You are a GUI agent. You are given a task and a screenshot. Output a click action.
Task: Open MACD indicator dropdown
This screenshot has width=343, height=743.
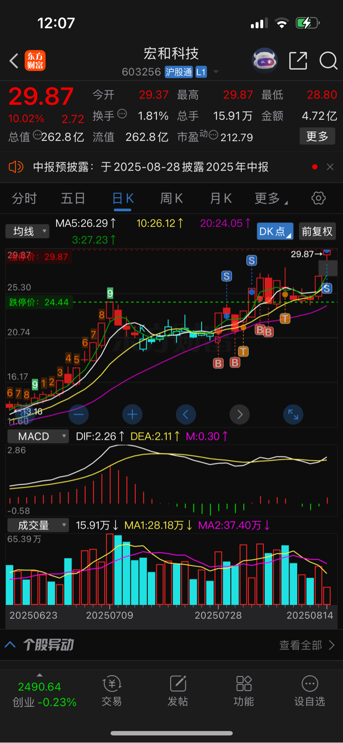(x=38, y=436)
